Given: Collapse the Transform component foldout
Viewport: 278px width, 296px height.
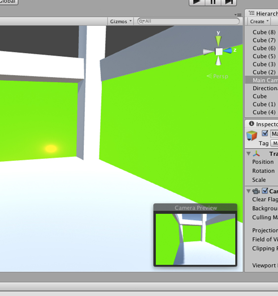Looking at the screenshot, I should [249, 153].
